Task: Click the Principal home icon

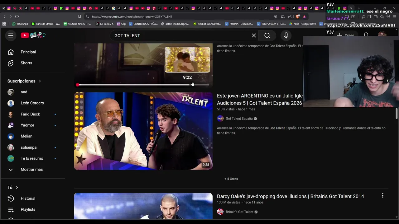Action: (x=11, y=52)
